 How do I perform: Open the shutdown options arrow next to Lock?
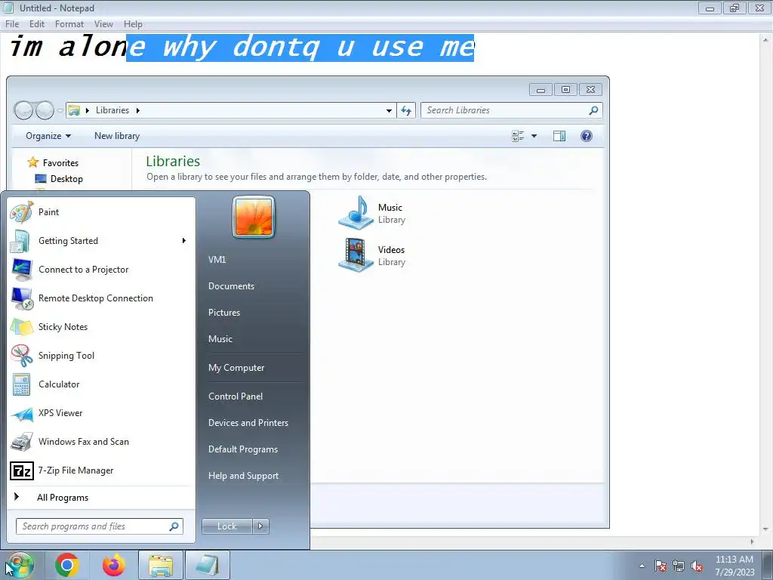[260, 526]
